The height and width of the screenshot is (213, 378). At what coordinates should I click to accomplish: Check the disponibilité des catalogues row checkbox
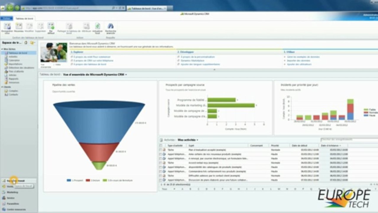coord(161,167)
